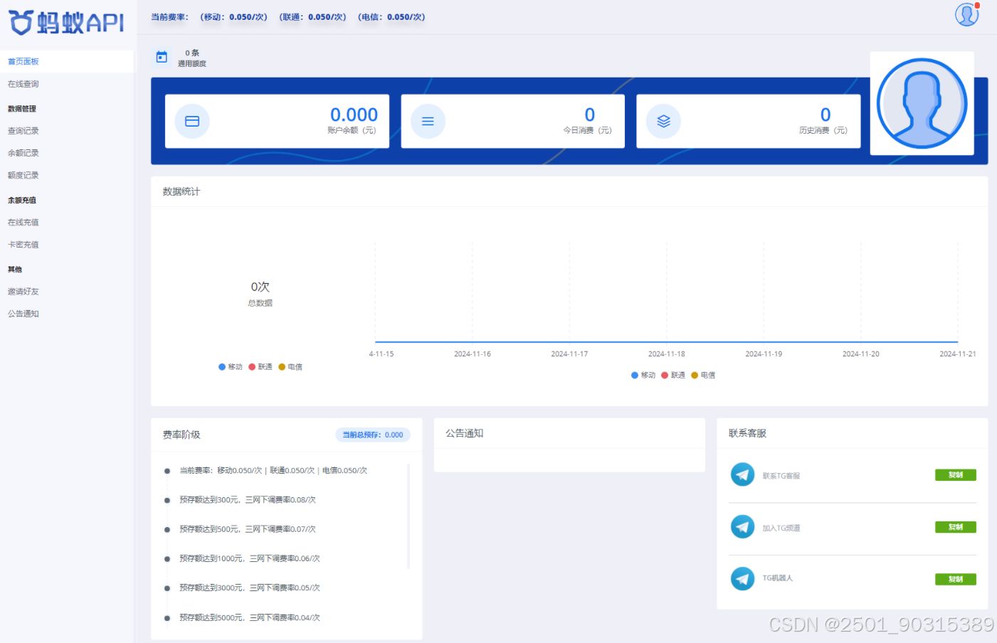
Task: Expand the 余额充值 section
Action: click(x=22, y=200)
